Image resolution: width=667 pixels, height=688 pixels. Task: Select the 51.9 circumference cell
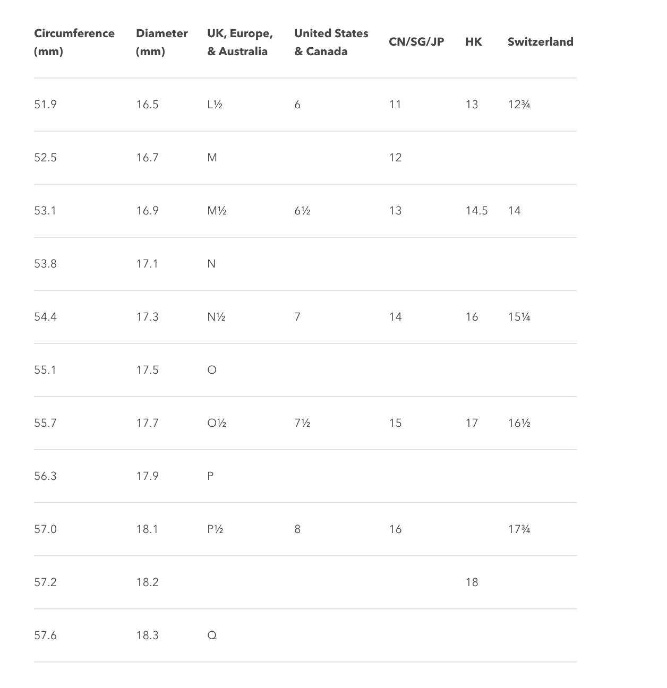[x=45, y=105]
